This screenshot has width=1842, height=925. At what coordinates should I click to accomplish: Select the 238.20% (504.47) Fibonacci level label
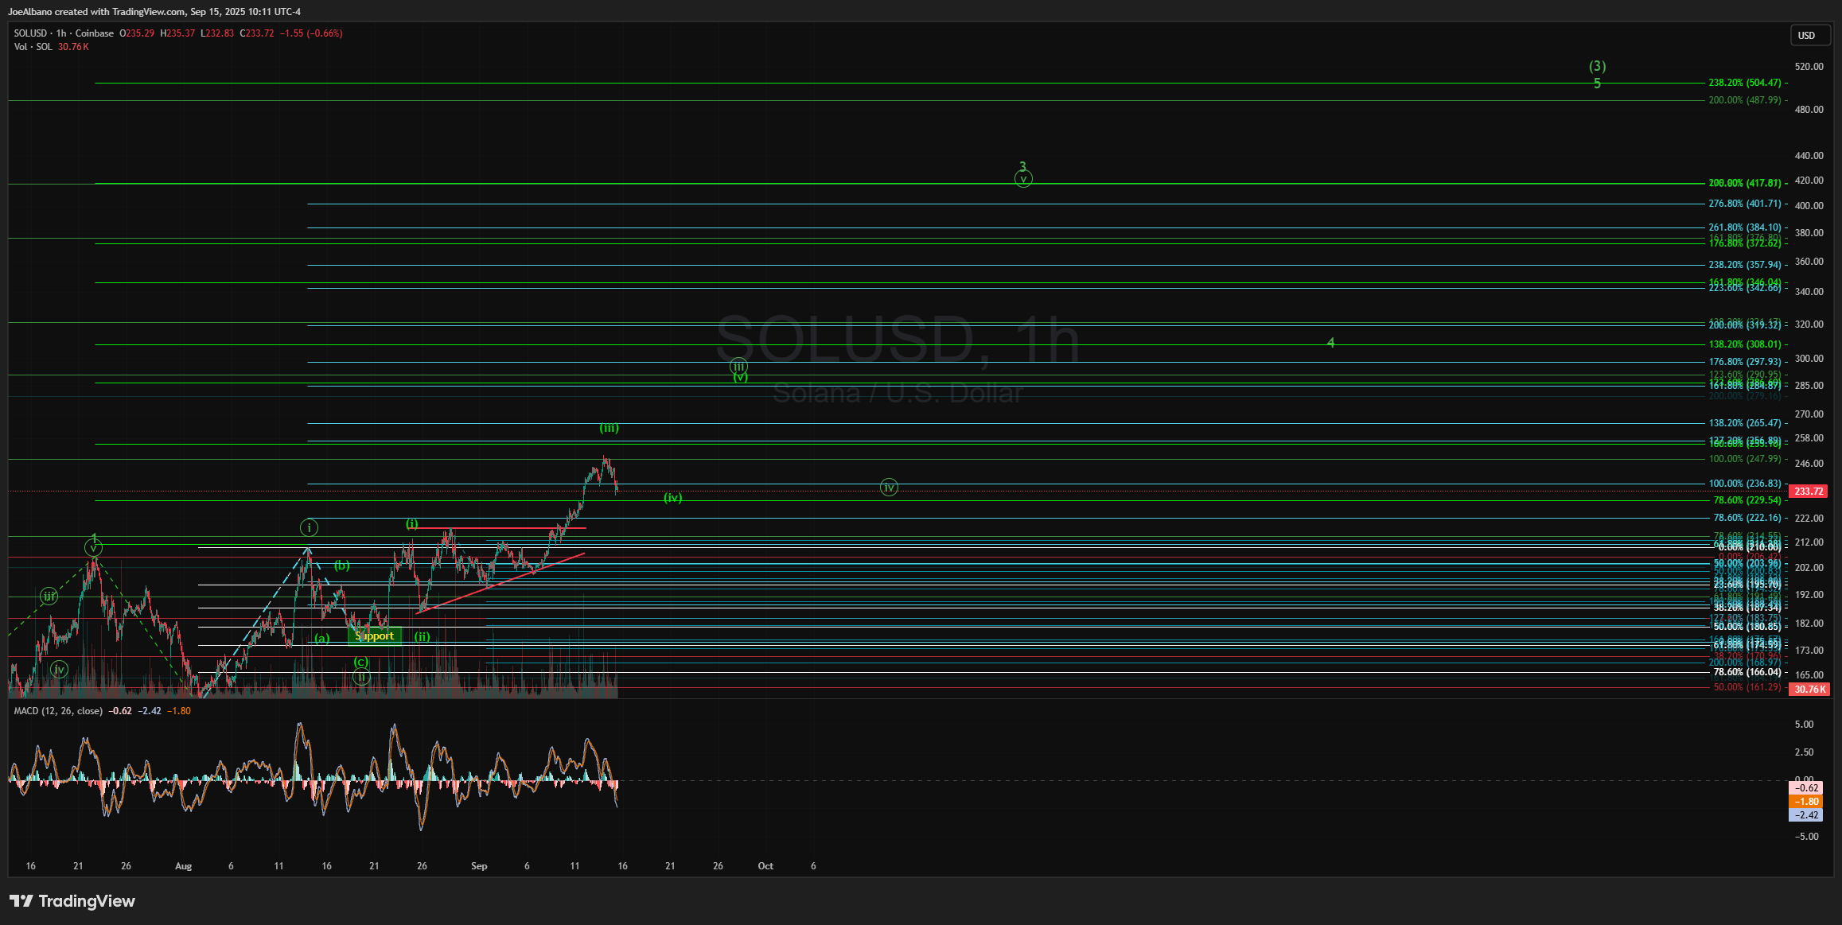1744,83
